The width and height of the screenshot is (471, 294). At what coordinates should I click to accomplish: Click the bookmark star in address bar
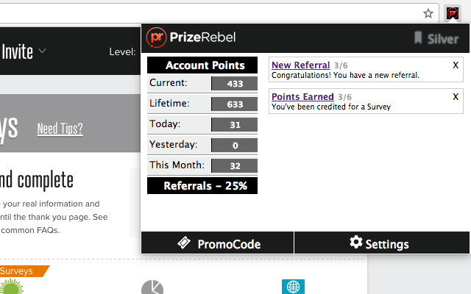coord(428,12)
